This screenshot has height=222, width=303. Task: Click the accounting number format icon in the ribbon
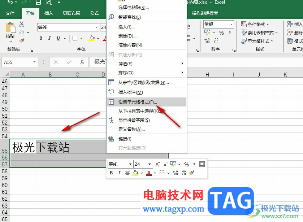pos(207,32)
